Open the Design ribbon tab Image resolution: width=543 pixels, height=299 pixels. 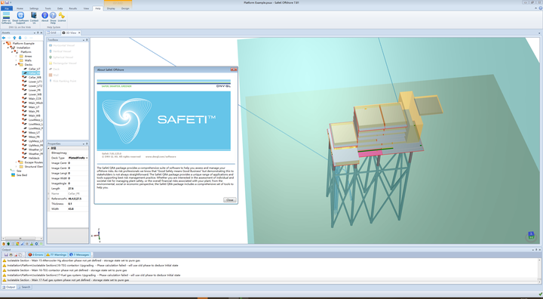tap(125, 8)
